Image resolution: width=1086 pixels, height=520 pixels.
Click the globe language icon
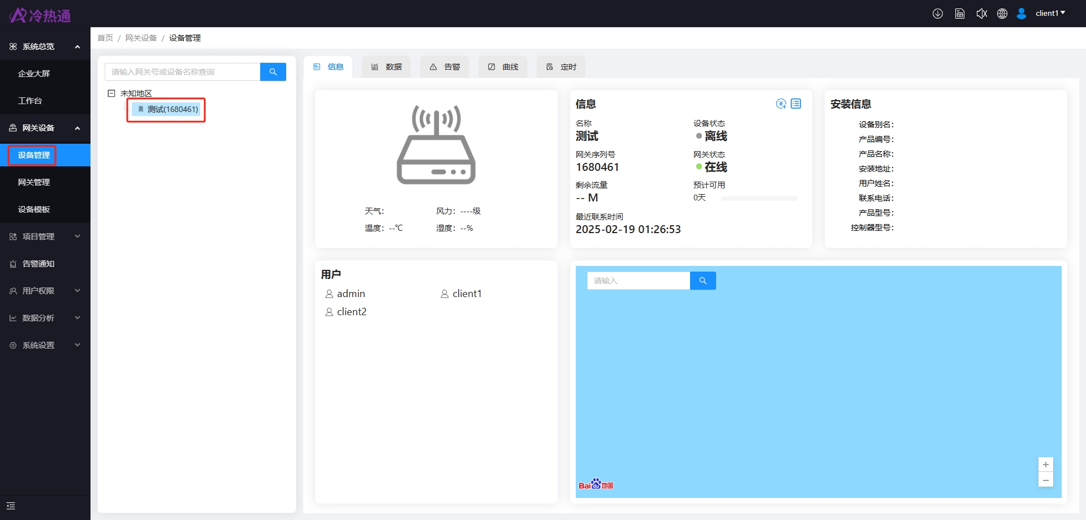pos(1002,14)
